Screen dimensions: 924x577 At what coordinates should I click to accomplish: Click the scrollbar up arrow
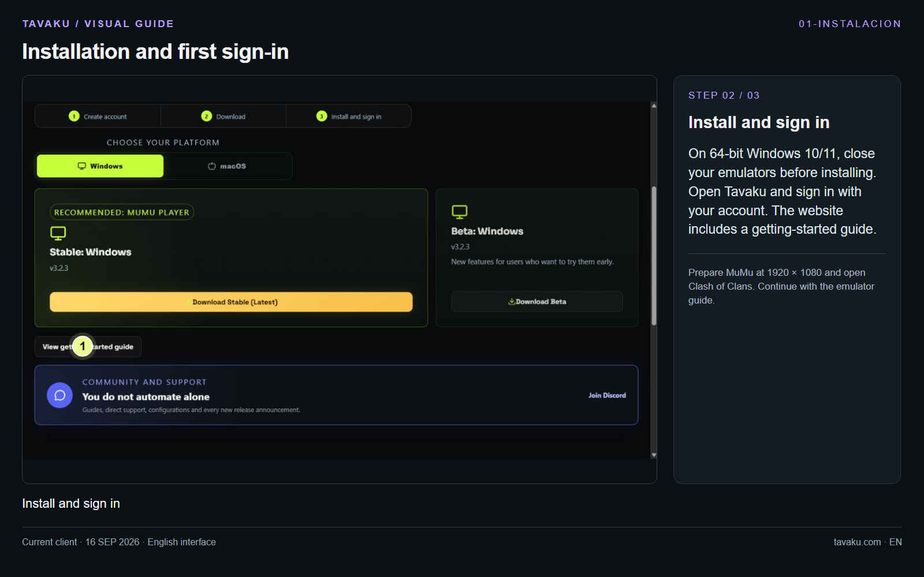tap(654, 106)
